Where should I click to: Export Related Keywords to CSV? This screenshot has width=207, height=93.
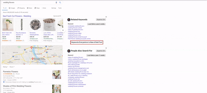click(101, 20)
